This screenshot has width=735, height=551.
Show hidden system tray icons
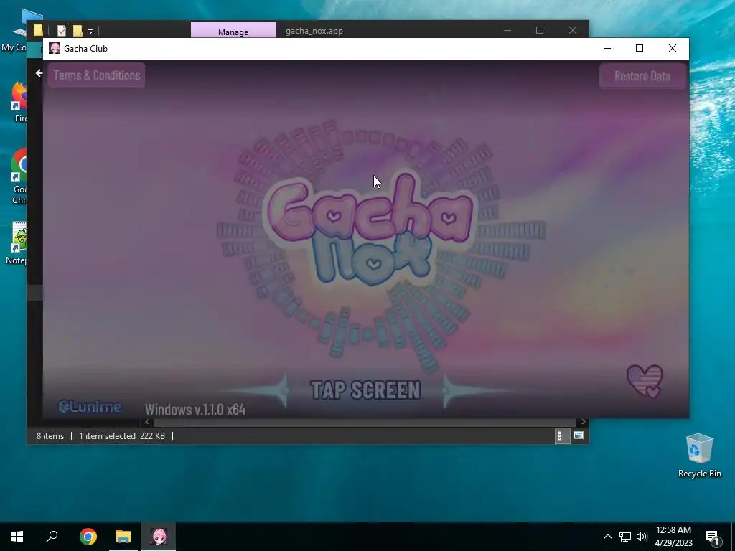click(607, 537)
